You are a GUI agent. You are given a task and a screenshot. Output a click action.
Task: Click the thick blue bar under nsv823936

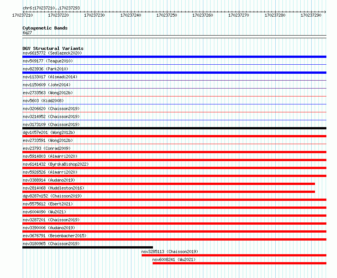click(x=174, y=73)
